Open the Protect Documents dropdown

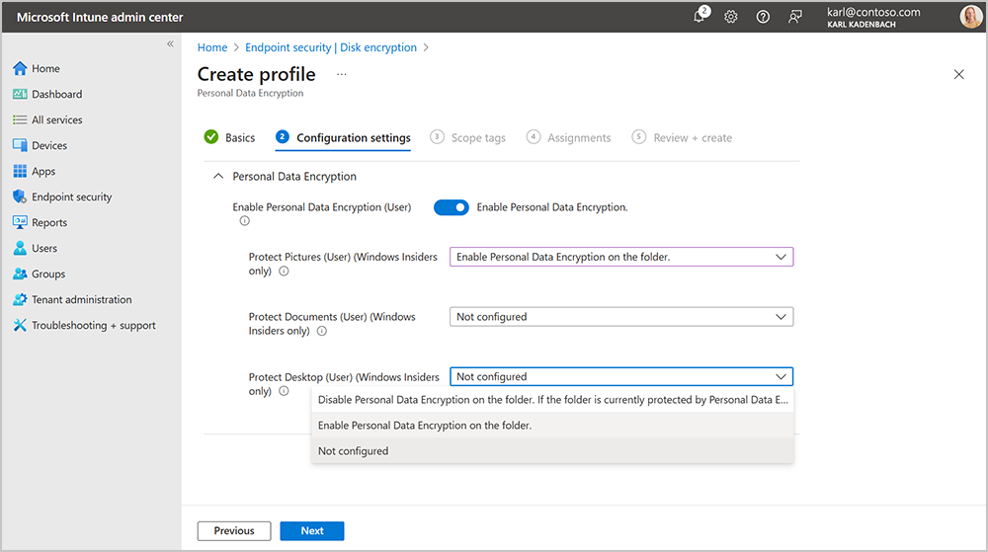point(621,317)
